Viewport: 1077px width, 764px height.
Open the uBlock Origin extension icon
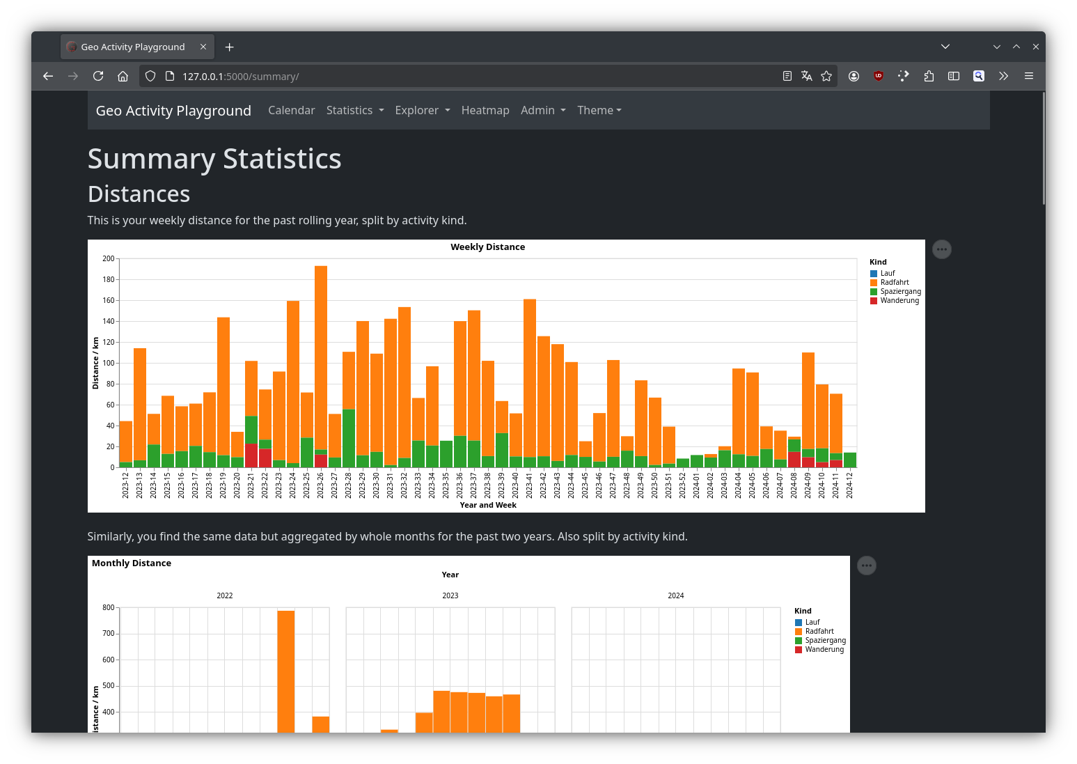(879, 76)
